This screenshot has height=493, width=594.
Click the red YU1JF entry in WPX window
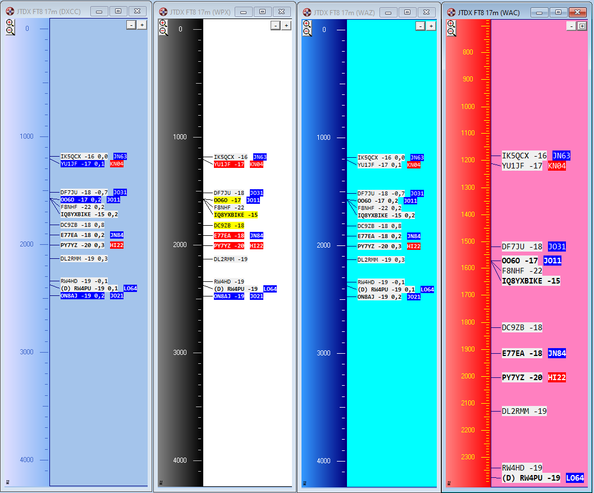click(x=229, y=165)
